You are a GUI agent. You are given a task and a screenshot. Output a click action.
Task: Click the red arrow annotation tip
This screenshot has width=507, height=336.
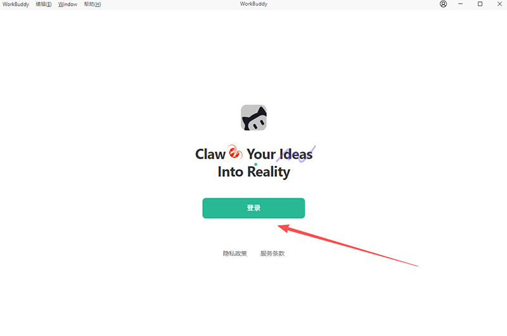tap(280, 227)
